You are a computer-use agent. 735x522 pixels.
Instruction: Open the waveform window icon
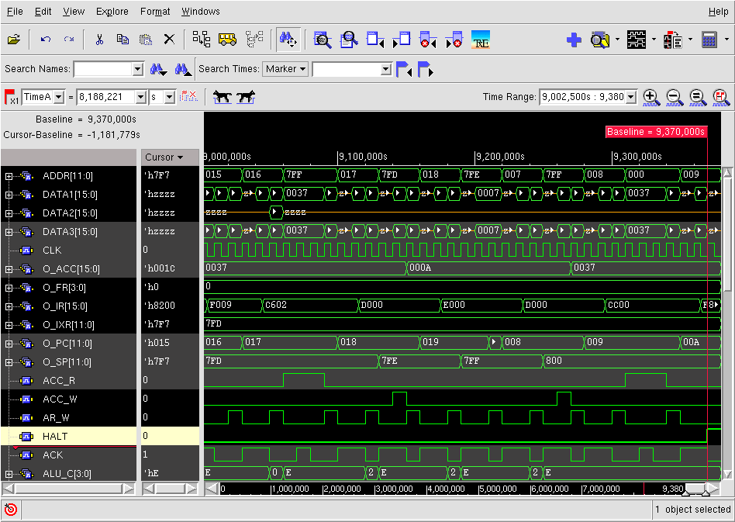point(636,40)
